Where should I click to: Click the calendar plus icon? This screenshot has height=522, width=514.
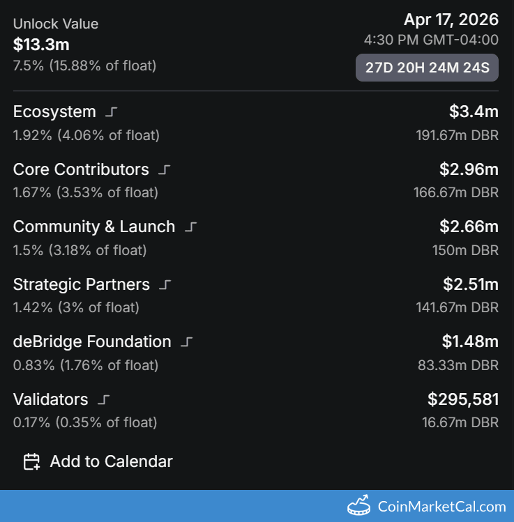32,461
